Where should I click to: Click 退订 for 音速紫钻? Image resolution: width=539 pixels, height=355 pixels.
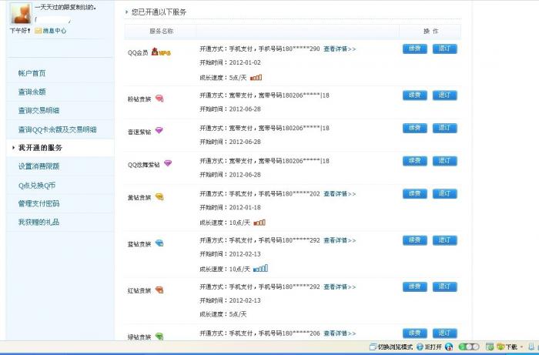coord(444,128)
